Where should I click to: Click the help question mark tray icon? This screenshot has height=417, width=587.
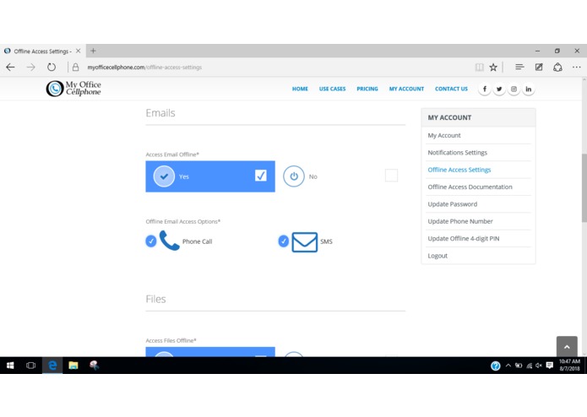pyautogui.click(x=495, y=366)
